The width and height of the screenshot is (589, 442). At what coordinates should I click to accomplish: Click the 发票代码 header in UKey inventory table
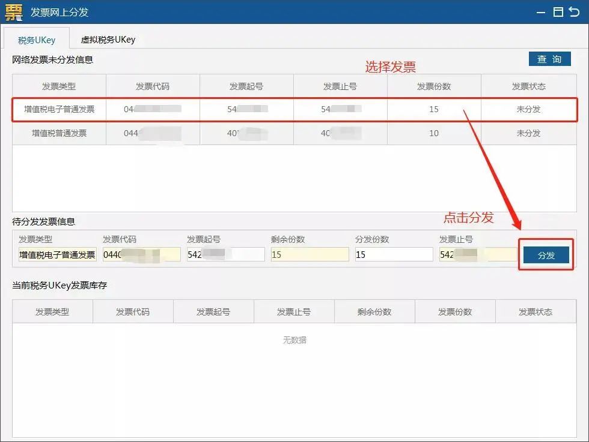point(133,311)
